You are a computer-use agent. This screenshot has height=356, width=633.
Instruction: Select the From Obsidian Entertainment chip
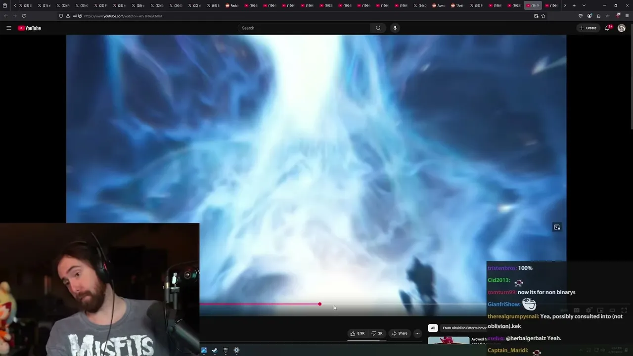463,328
